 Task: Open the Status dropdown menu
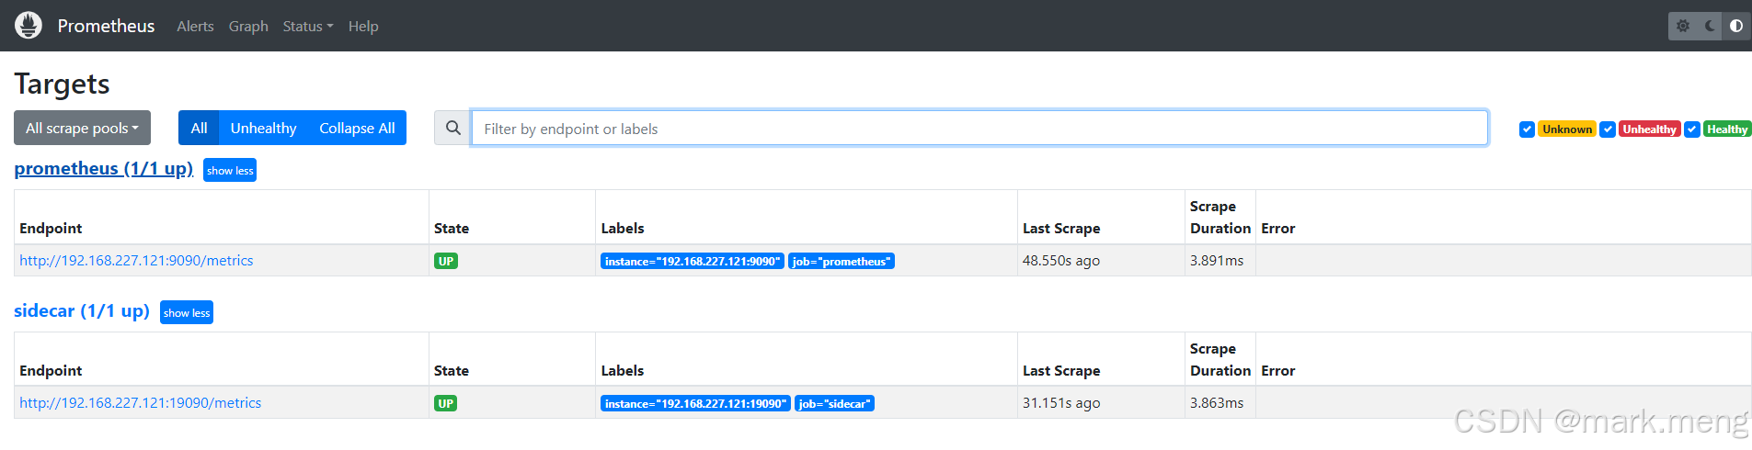(x=308, y=26)
